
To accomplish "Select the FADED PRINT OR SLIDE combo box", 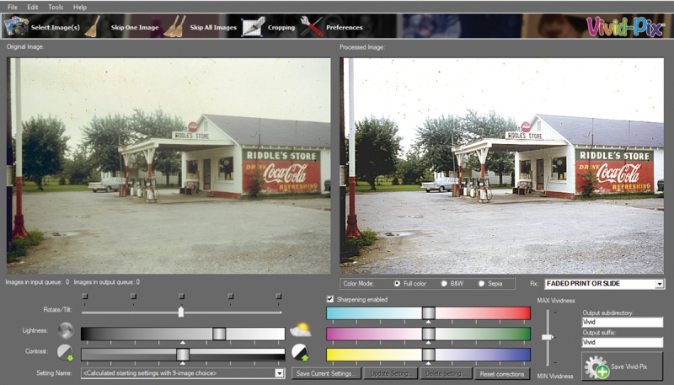I will (604, 284).
